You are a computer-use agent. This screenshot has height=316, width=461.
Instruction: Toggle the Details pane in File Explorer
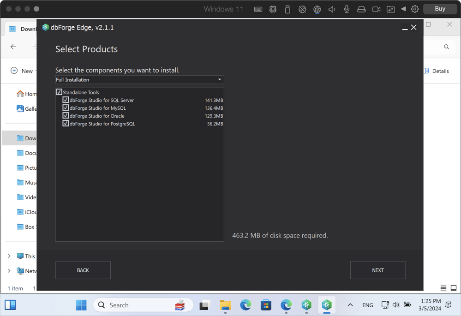pos(436,71)
